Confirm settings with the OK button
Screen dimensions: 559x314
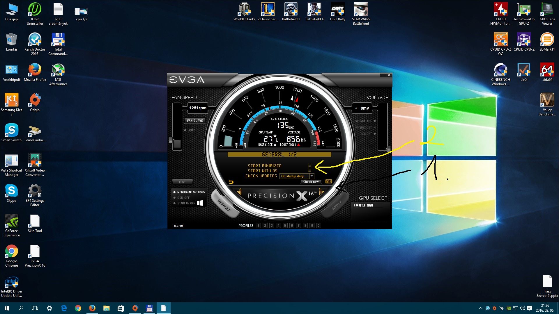coord(329,181)
